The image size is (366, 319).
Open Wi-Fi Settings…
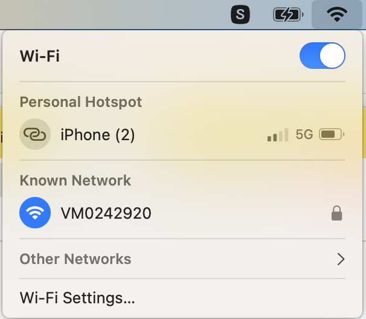tap(77, 298)
